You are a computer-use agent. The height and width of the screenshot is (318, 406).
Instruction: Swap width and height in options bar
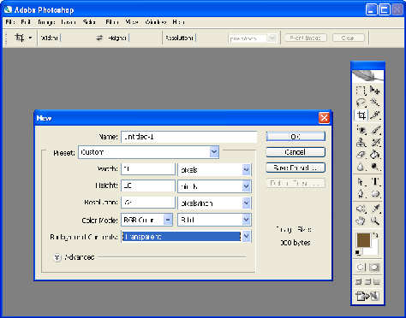point(99,38)
